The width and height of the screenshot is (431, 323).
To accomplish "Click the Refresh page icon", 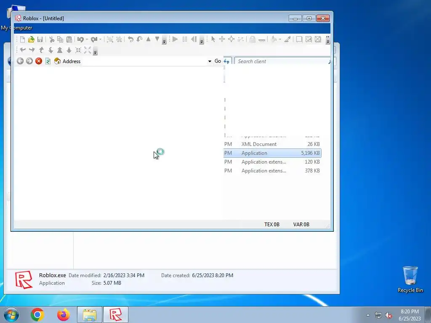I will tap(48, 61).
